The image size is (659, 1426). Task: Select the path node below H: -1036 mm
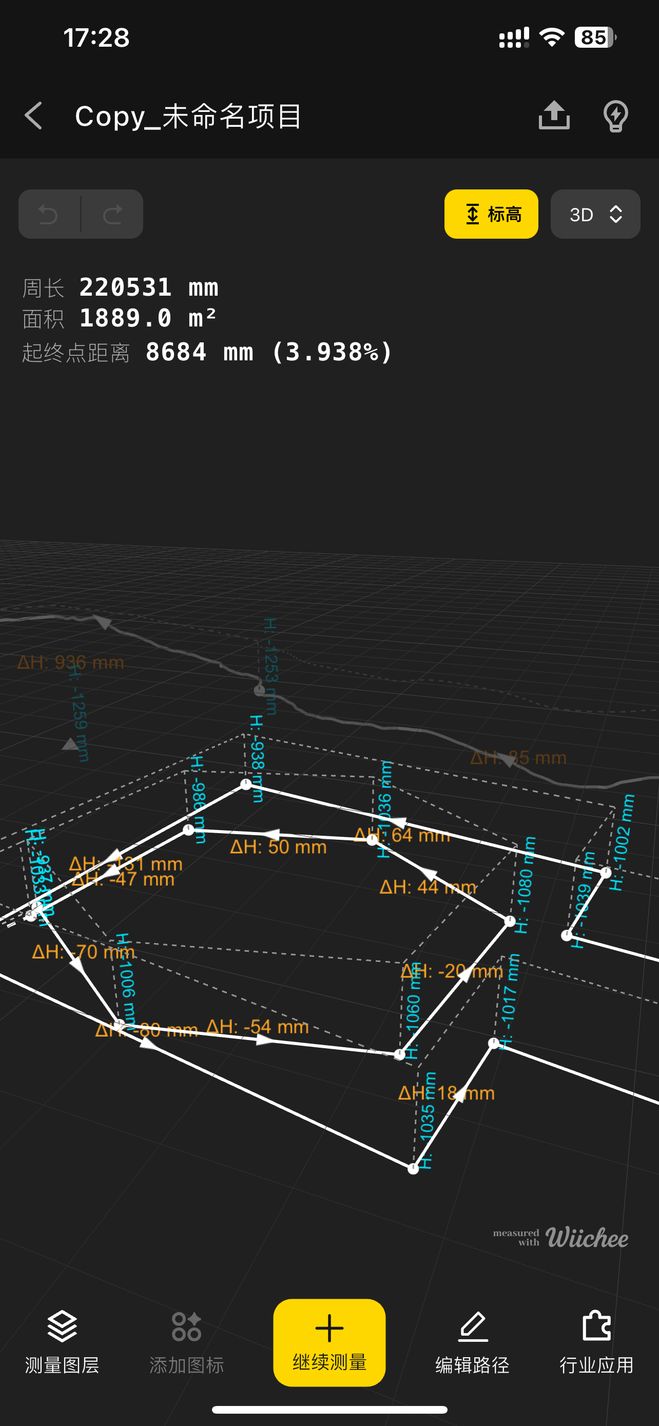coord(373,840)
